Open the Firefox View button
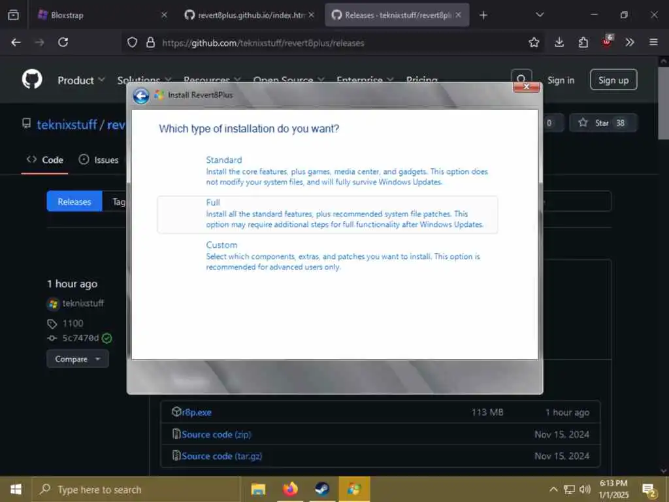669x502 pixels. [13, 15]
